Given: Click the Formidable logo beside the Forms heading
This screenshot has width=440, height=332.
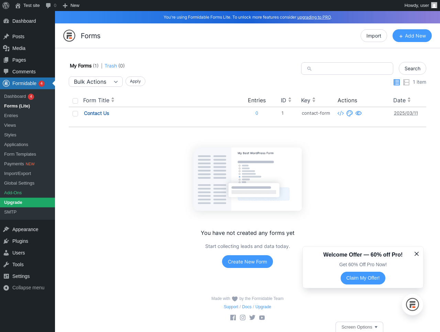Looking at the screenshot, I should coord(69,36).
